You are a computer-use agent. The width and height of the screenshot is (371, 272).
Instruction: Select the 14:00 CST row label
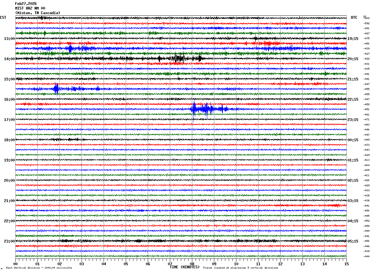(x=10, y=59)
